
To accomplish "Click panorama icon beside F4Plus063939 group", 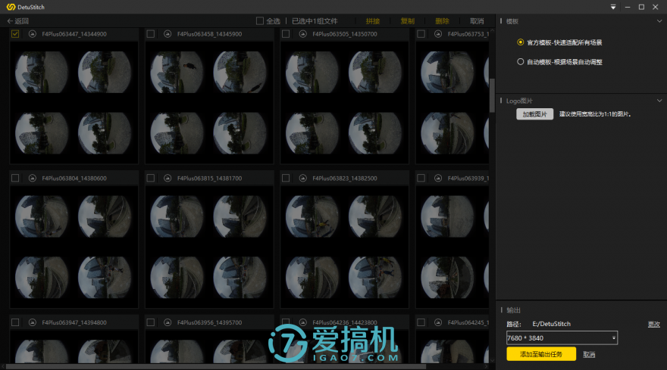I will pos(438,178).
